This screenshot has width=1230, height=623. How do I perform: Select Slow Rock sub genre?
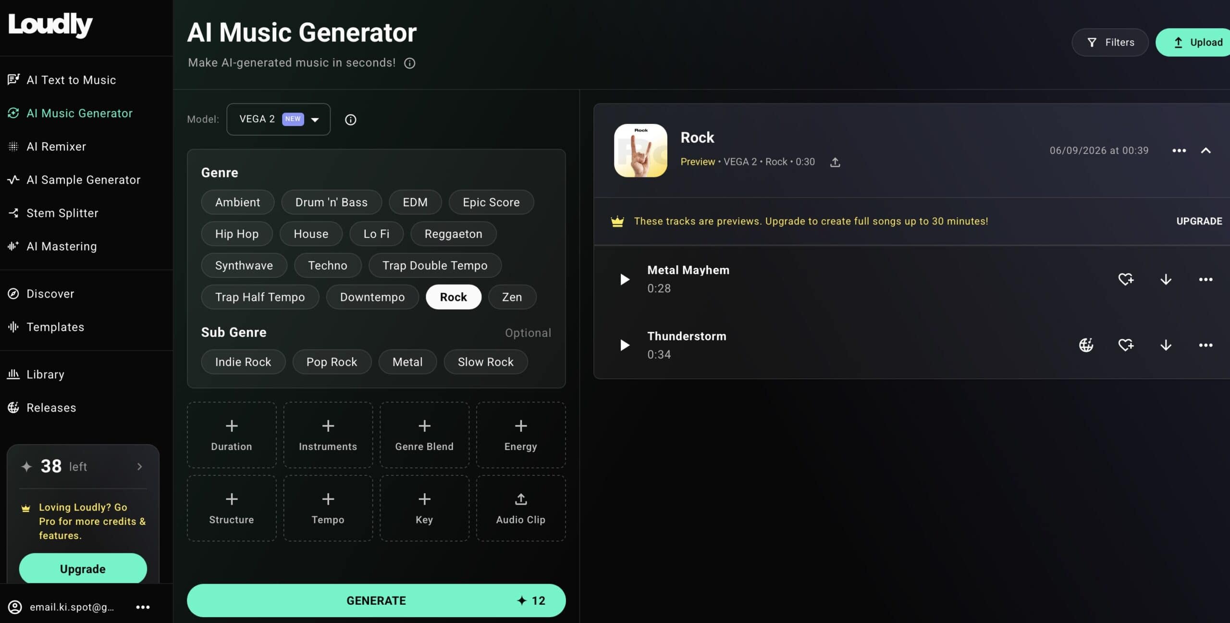[485, 362]
